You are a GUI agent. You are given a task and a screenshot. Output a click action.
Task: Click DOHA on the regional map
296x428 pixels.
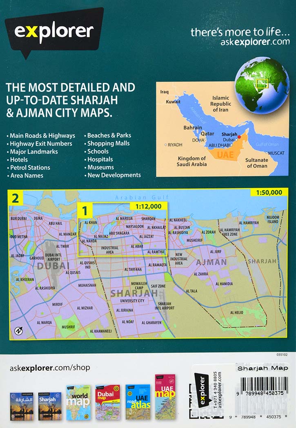(x=198, y=140)
